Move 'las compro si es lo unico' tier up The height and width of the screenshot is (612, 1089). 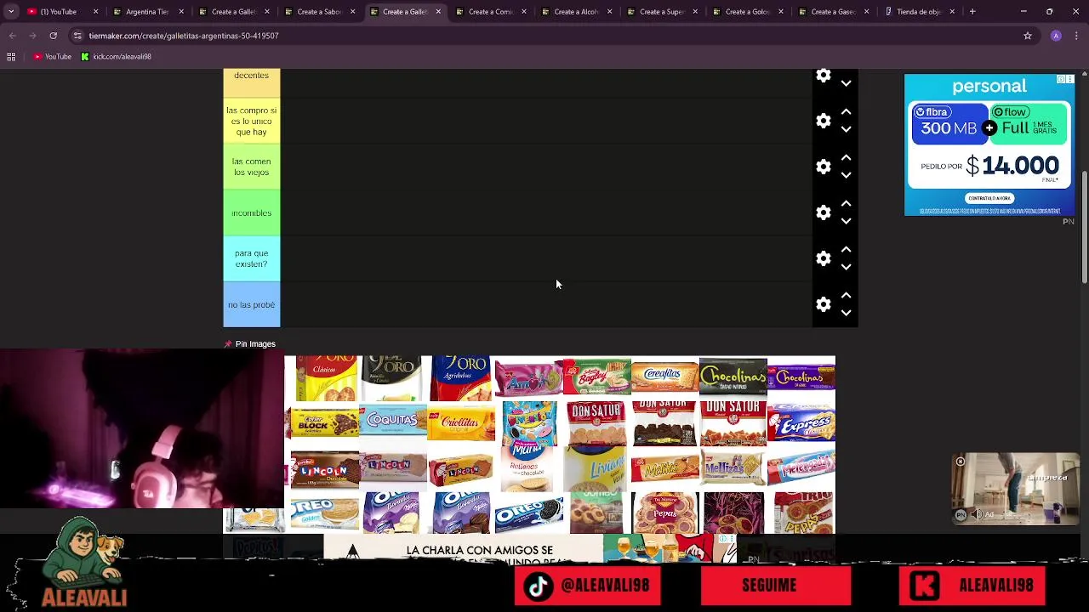(846, 112)
